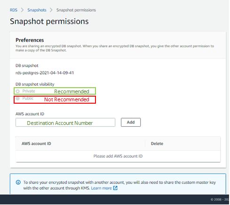Image resolution: width=230 pixels, height=205 pixels.
Task: Click the 'Snapshot permissions' page title
Action: [x=49, y=21]
